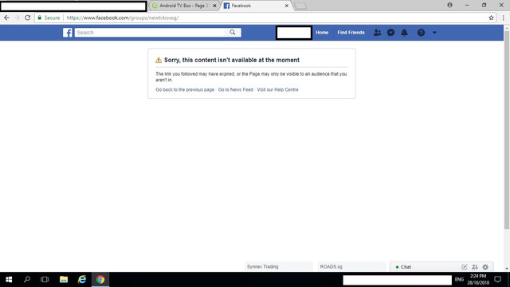Click the browser Back arrow
The height and width of the screenshot is (287, 510).
pos(7,18)
